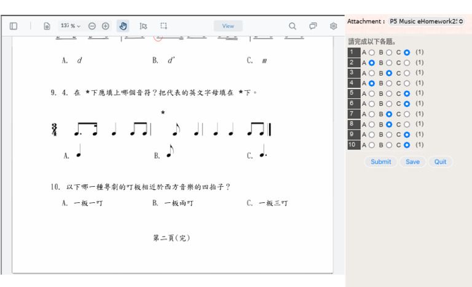472x287 pixels.
Task: Select option B for question 2
Action: [x=389, y=63]
